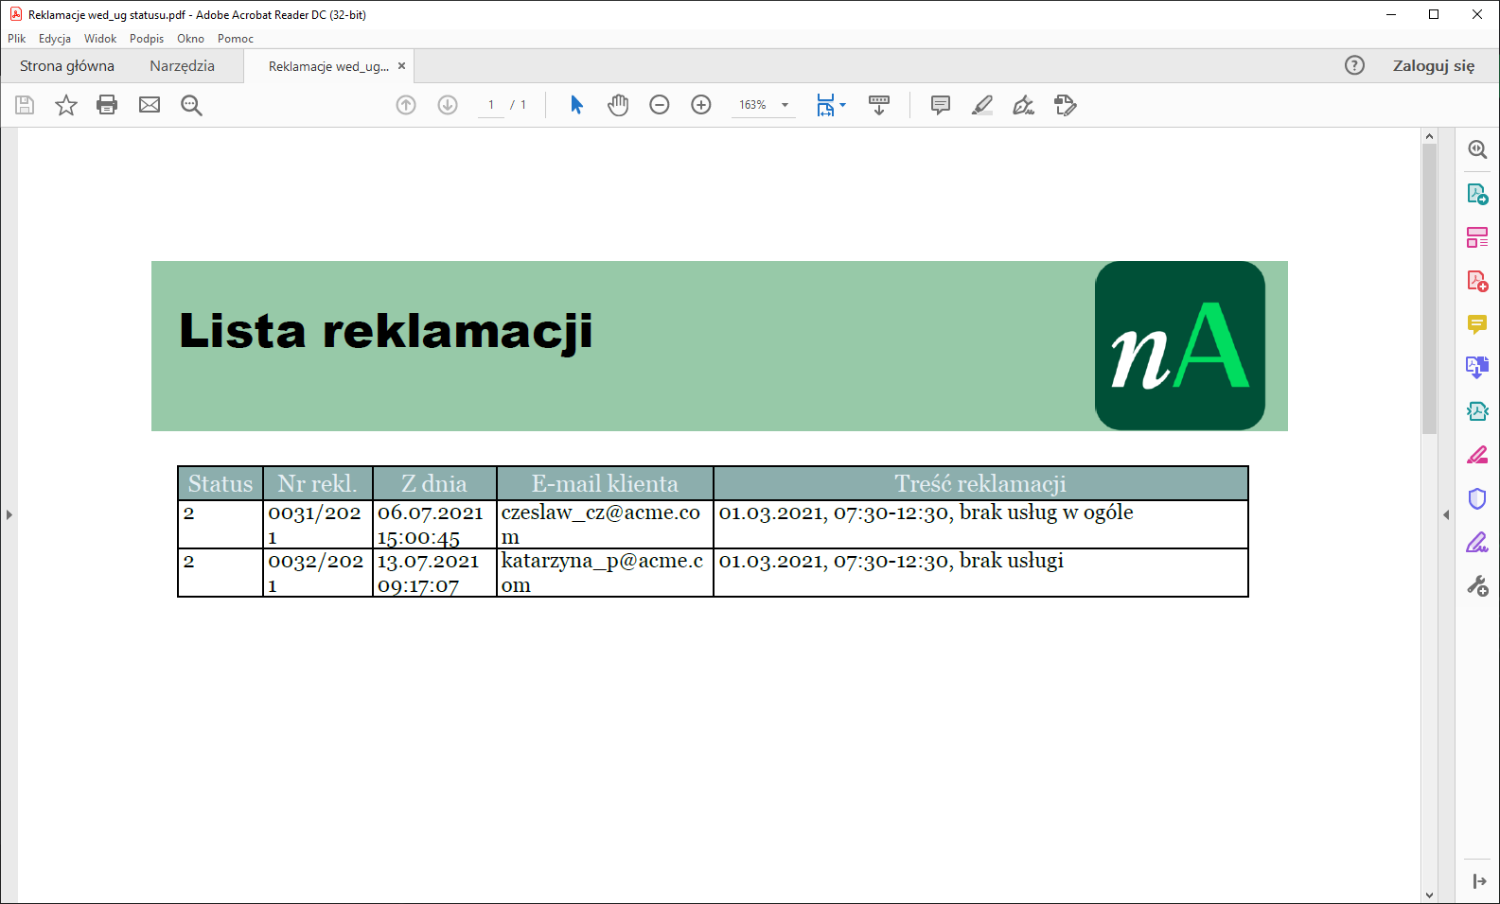The image size is (1500, 904).
Task: Click the Print file icon
Action: [x=107, y=105]
